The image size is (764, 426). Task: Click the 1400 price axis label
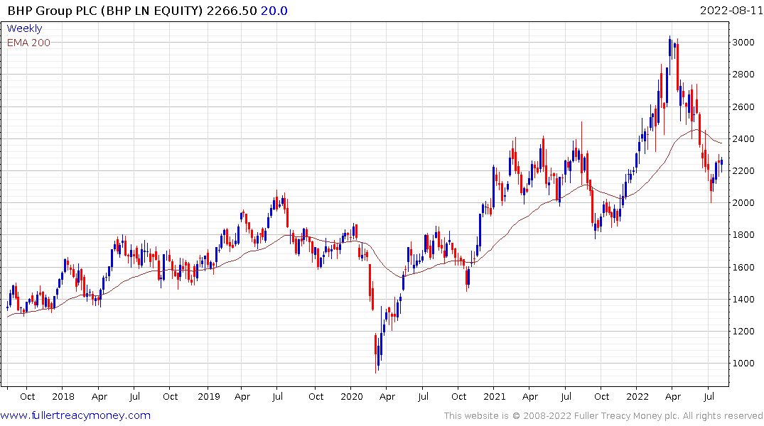tap(743, 300)
